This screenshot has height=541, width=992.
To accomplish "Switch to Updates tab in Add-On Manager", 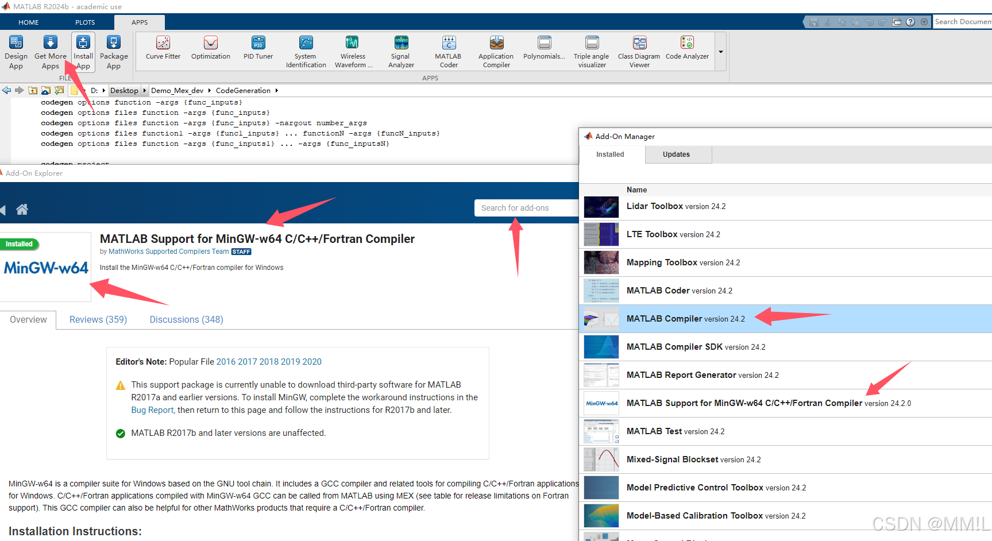I will (676, 154).
